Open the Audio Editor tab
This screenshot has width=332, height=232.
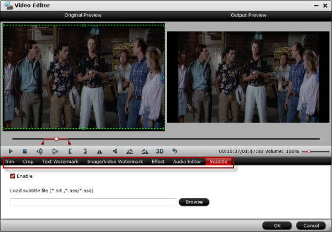186,162
